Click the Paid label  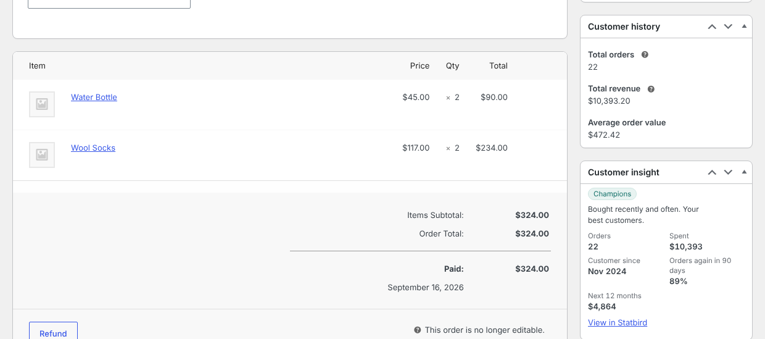(454, 269)
